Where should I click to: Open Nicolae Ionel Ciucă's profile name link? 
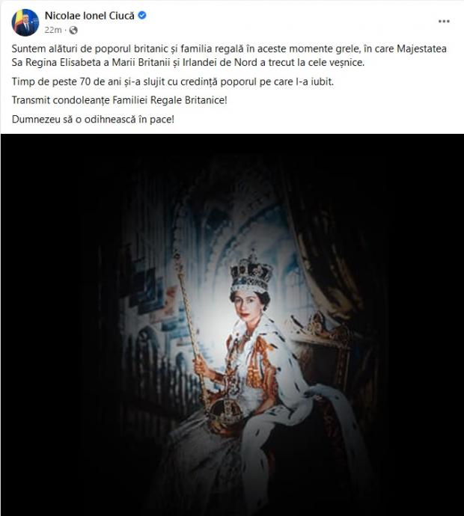point(90,16)
